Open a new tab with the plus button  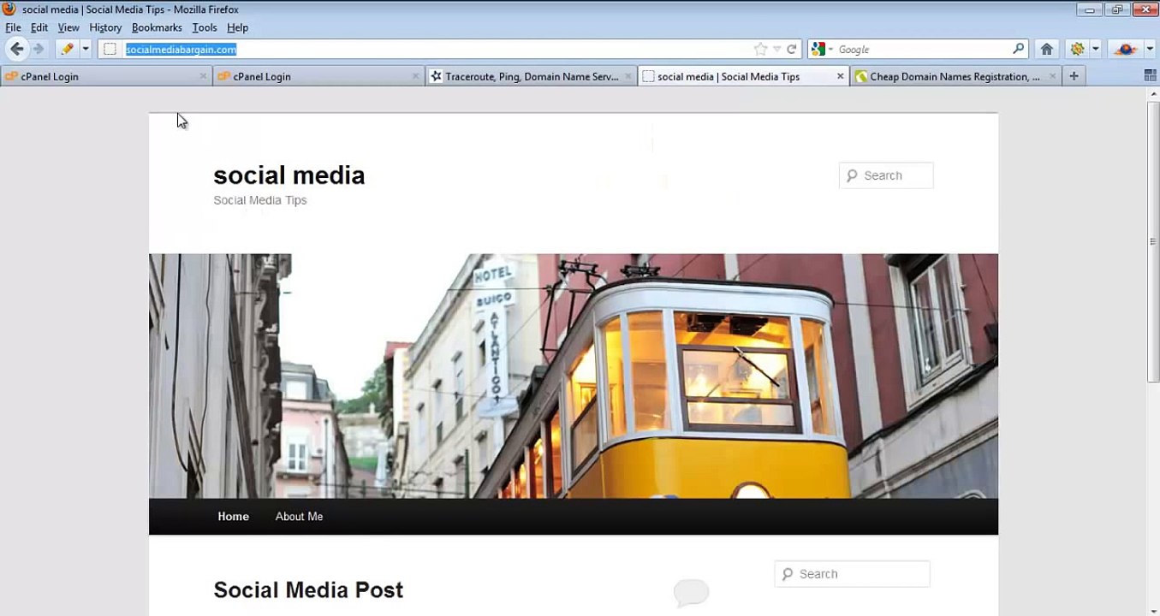click(x=1074, y=76)
